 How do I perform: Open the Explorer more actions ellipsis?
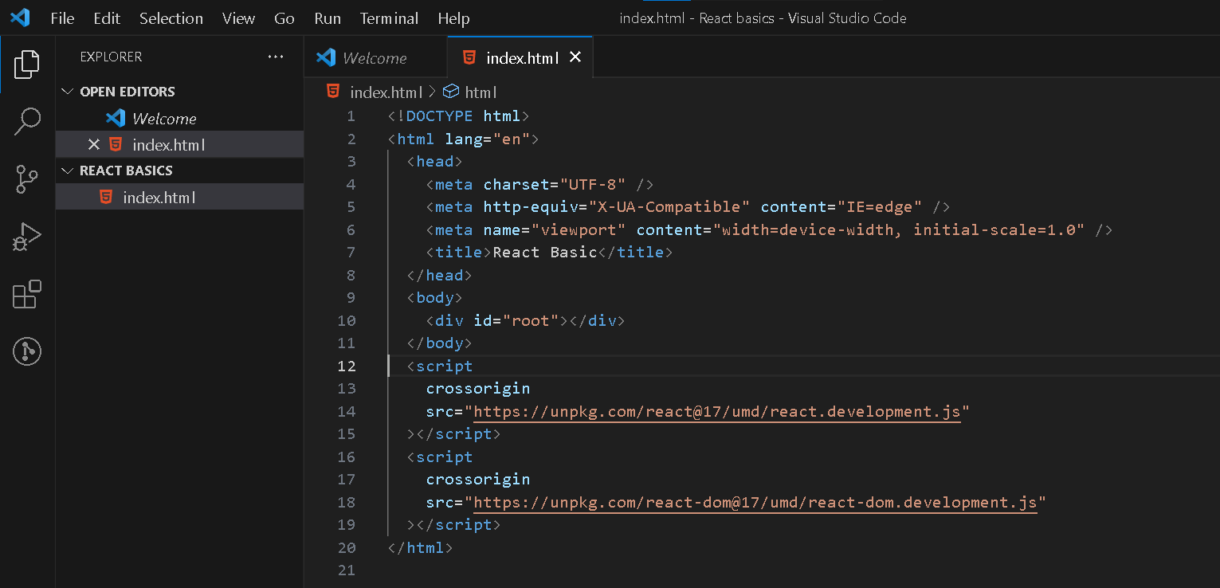276,57
